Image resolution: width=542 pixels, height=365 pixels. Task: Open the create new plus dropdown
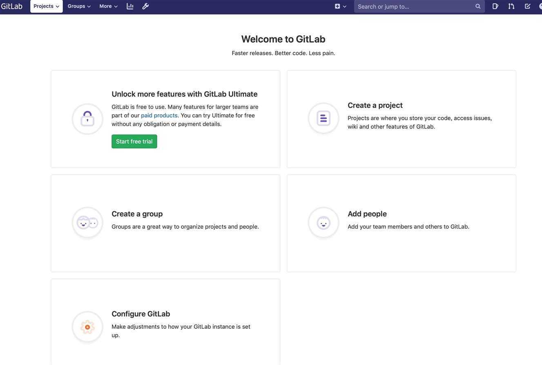pos(341,6)
